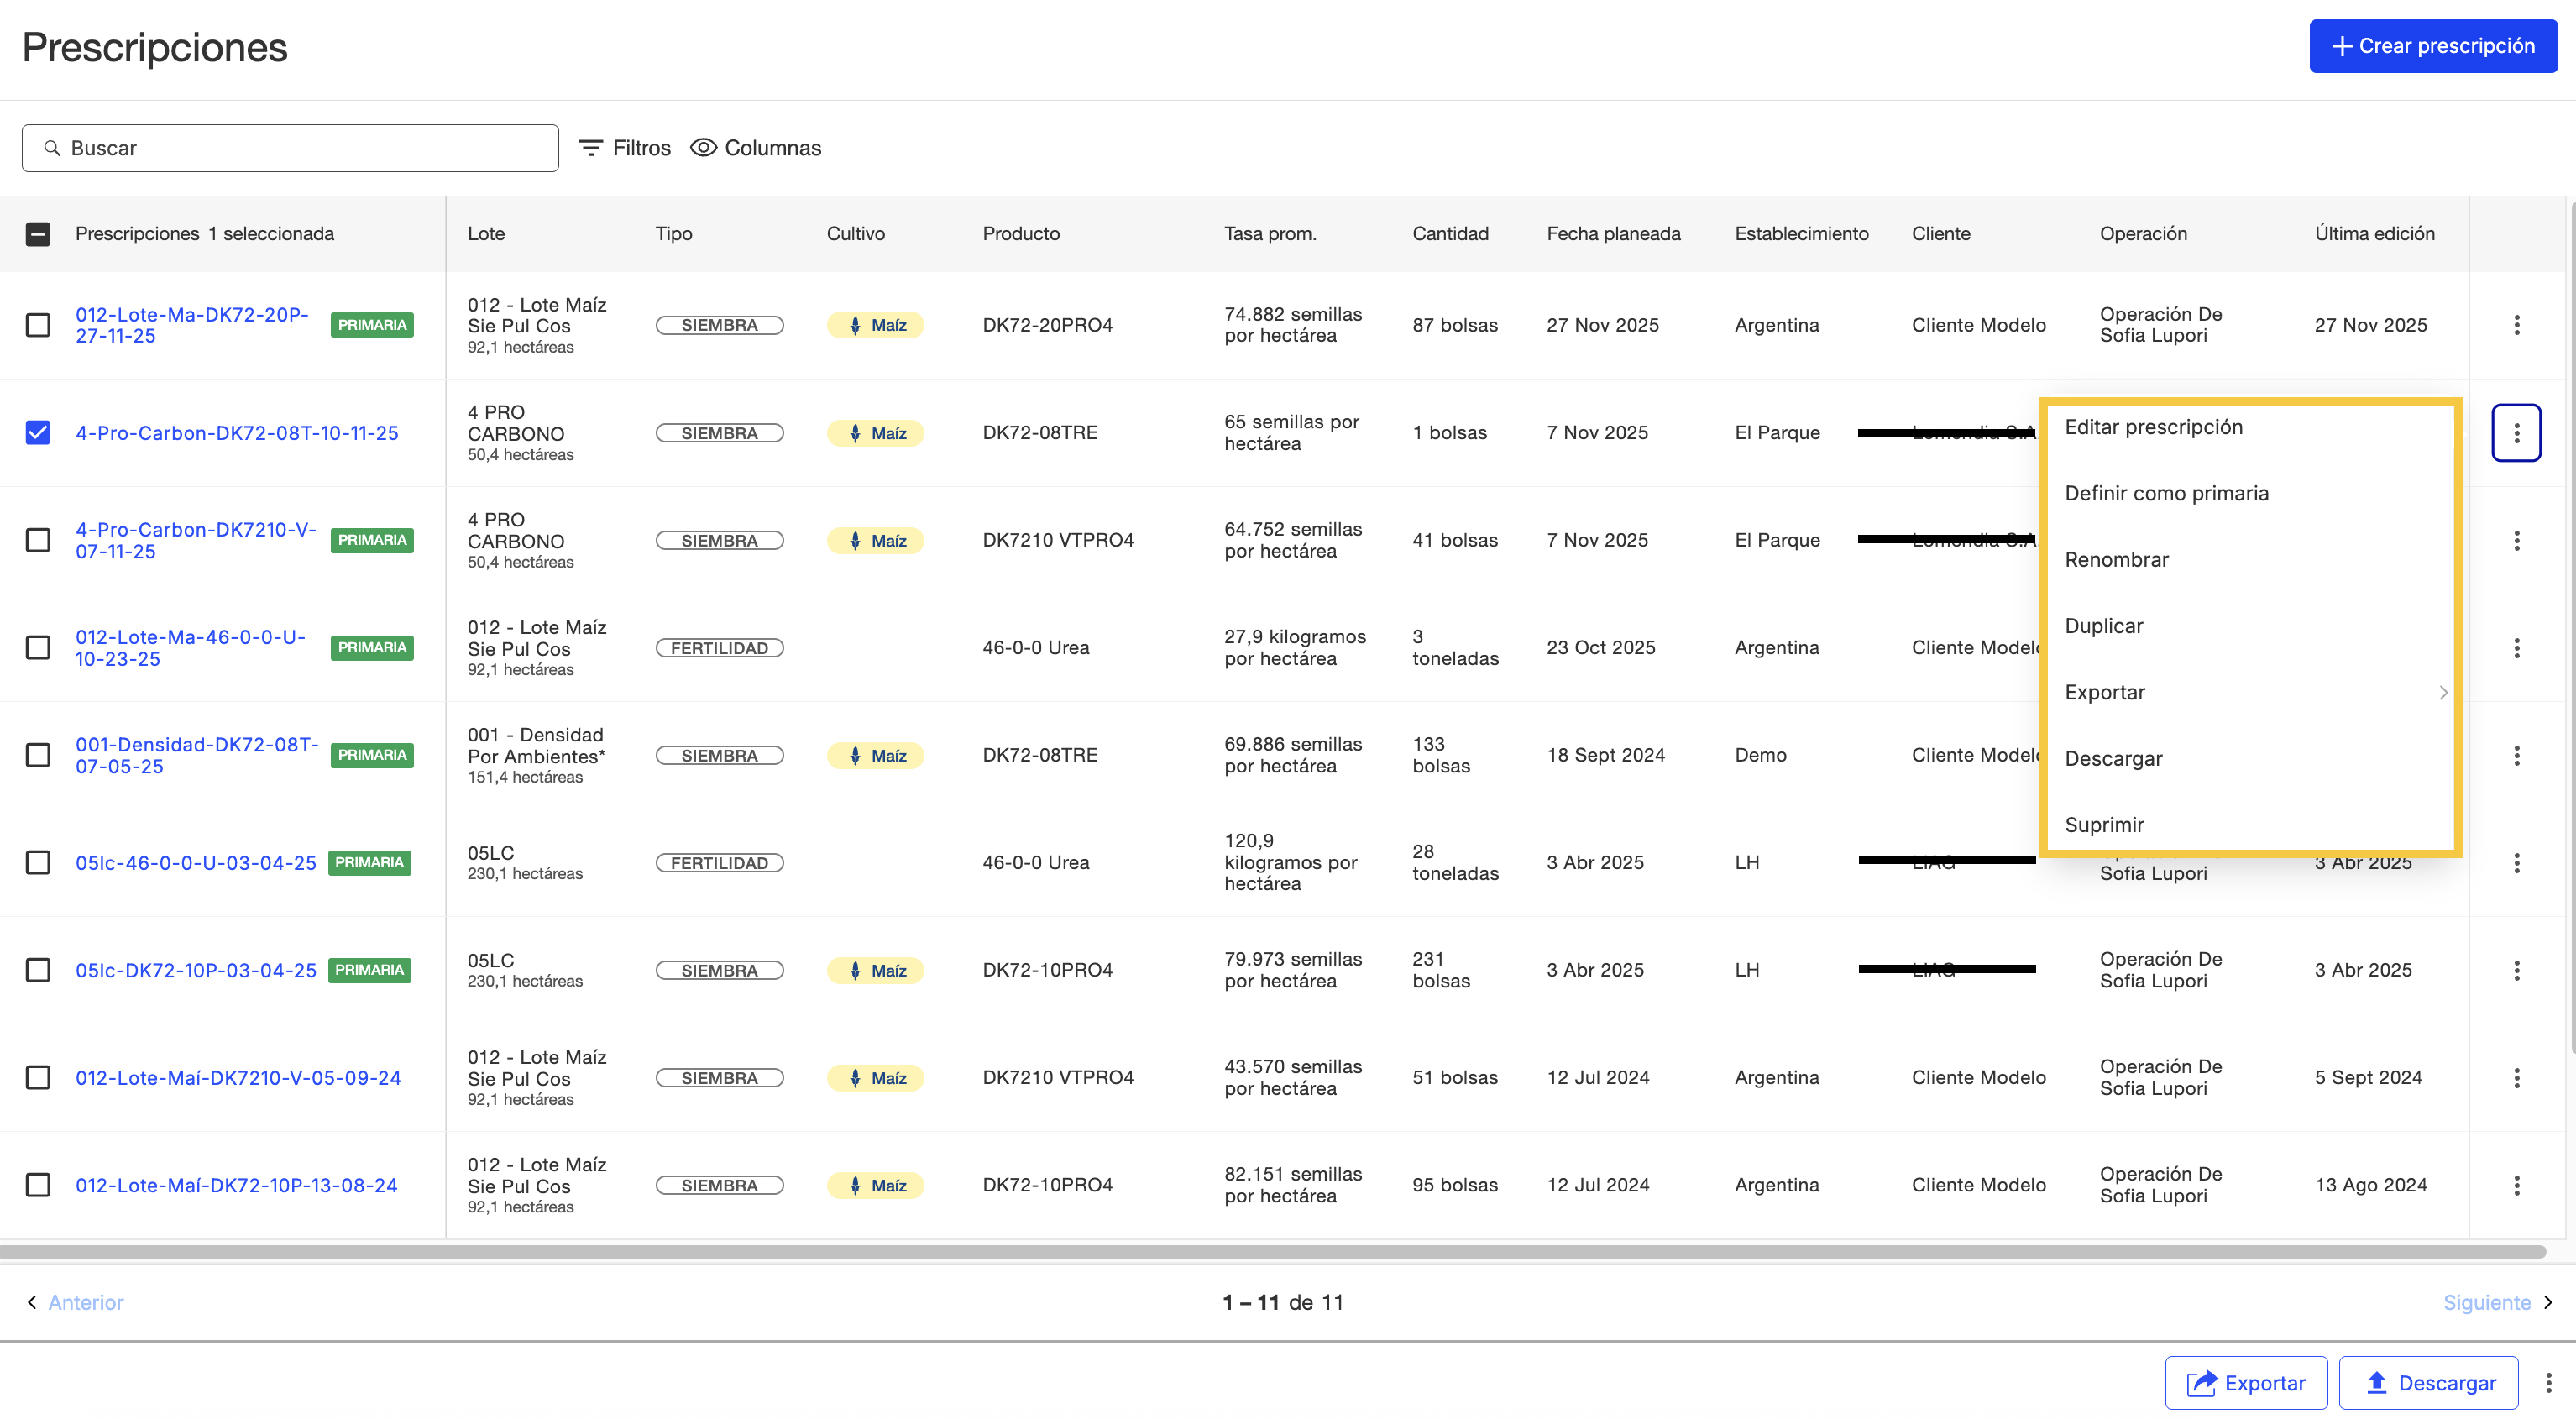The image size is (2576, 1419).
Task: Select Definir como primaria option
Action: (x=2166, y=493)
